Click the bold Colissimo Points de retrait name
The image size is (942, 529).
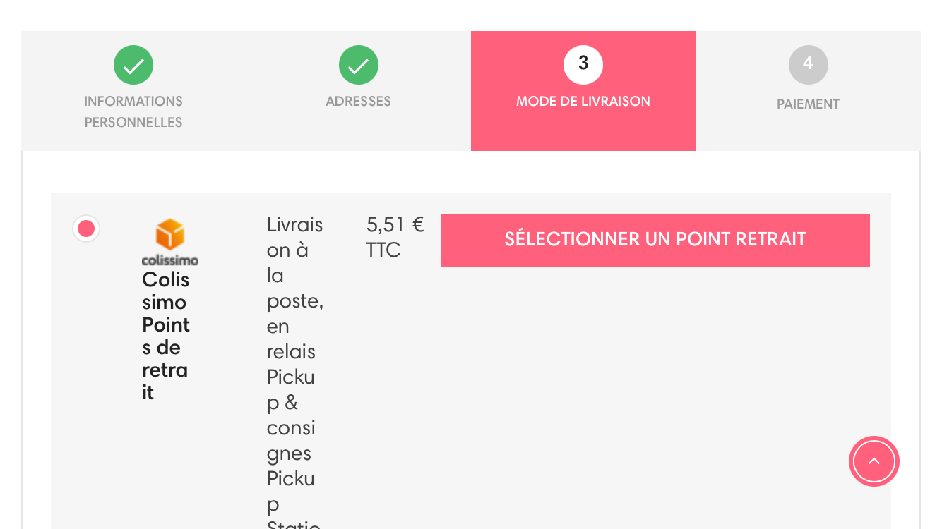click(166, 336)
